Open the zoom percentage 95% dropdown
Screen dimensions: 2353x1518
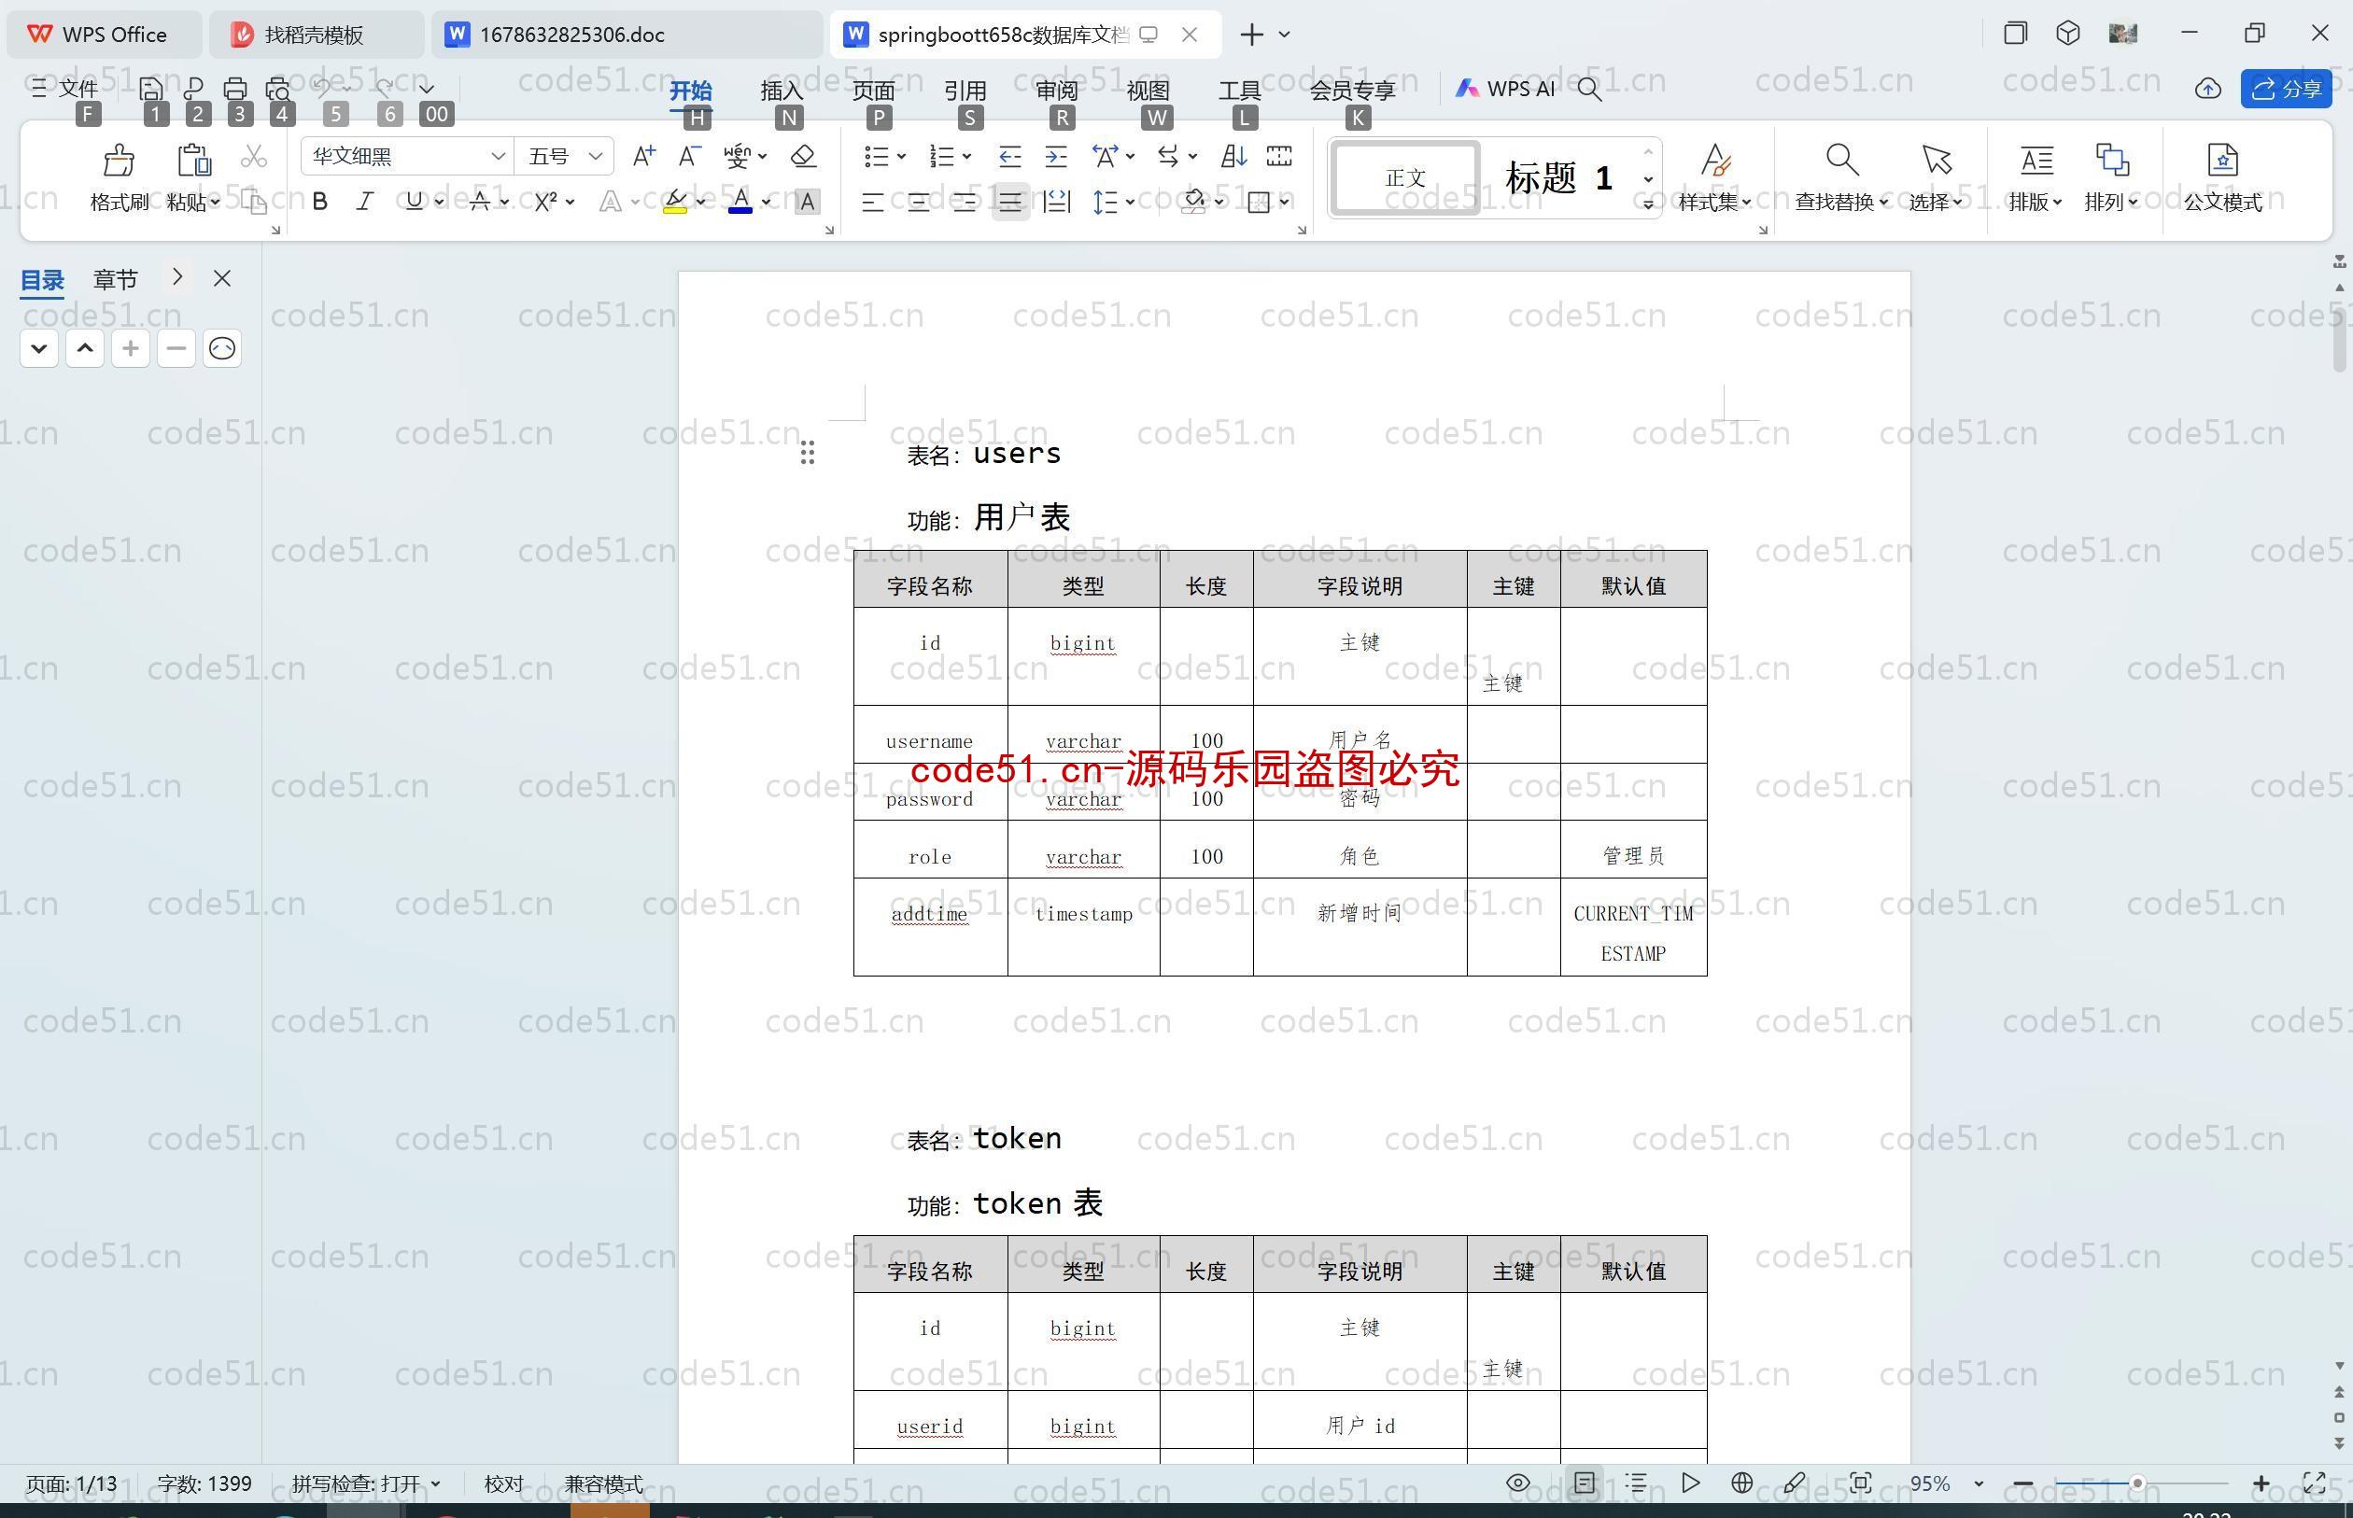[1979, 1483]
